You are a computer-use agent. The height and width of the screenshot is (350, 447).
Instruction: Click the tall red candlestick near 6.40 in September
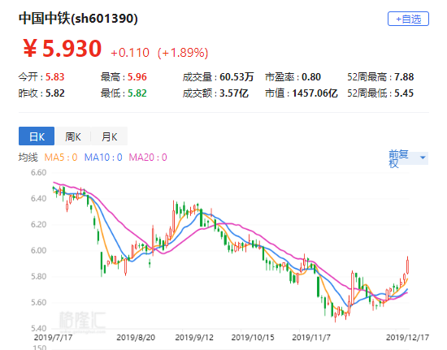pos(173,218)
